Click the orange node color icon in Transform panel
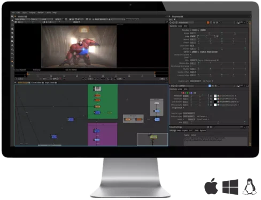 point(208,22)
